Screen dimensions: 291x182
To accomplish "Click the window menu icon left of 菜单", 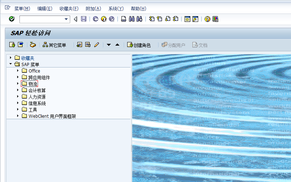I will coord(8,8).
